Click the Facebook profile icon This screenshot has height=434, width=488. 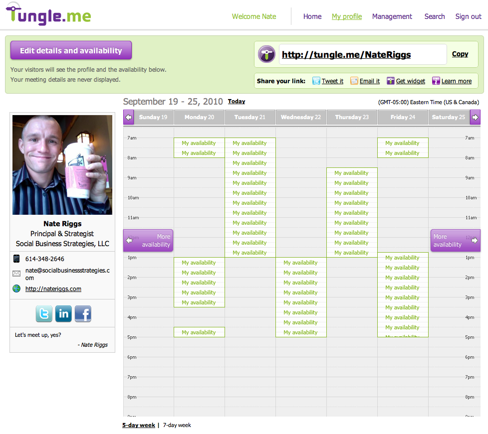[x=82, y=314]
